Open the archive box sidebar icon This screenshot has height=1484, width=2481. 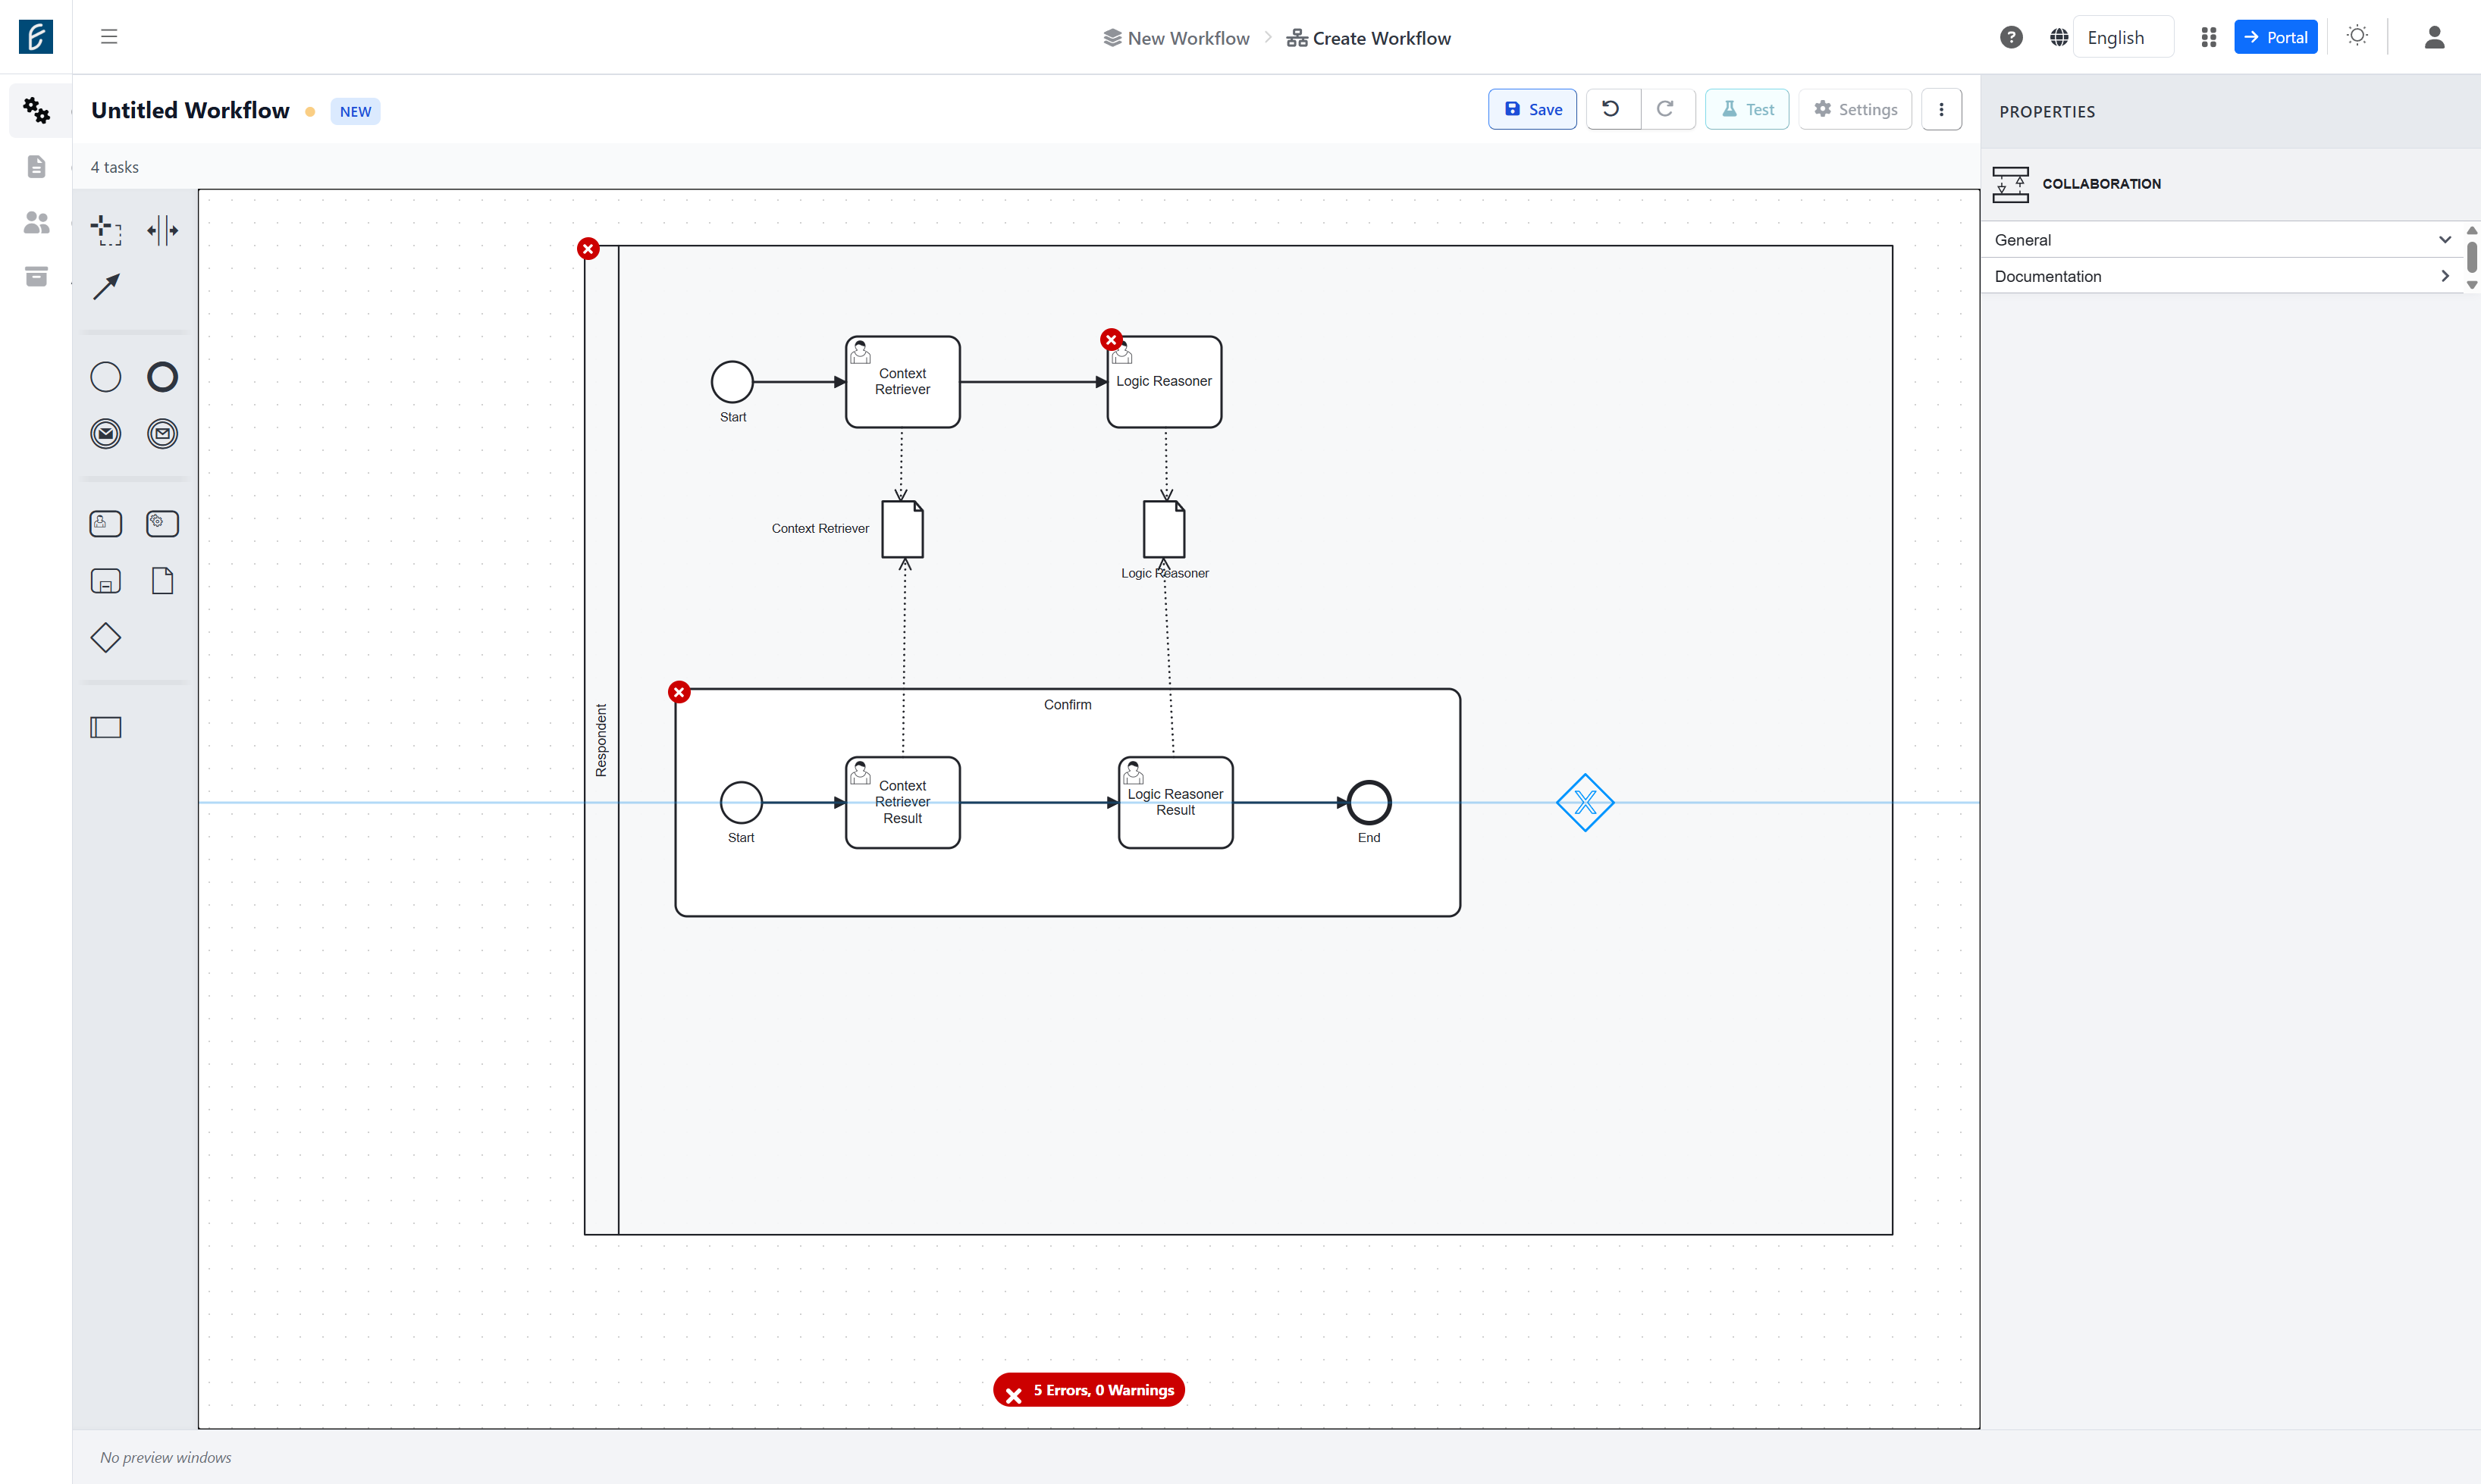point(36,277)
